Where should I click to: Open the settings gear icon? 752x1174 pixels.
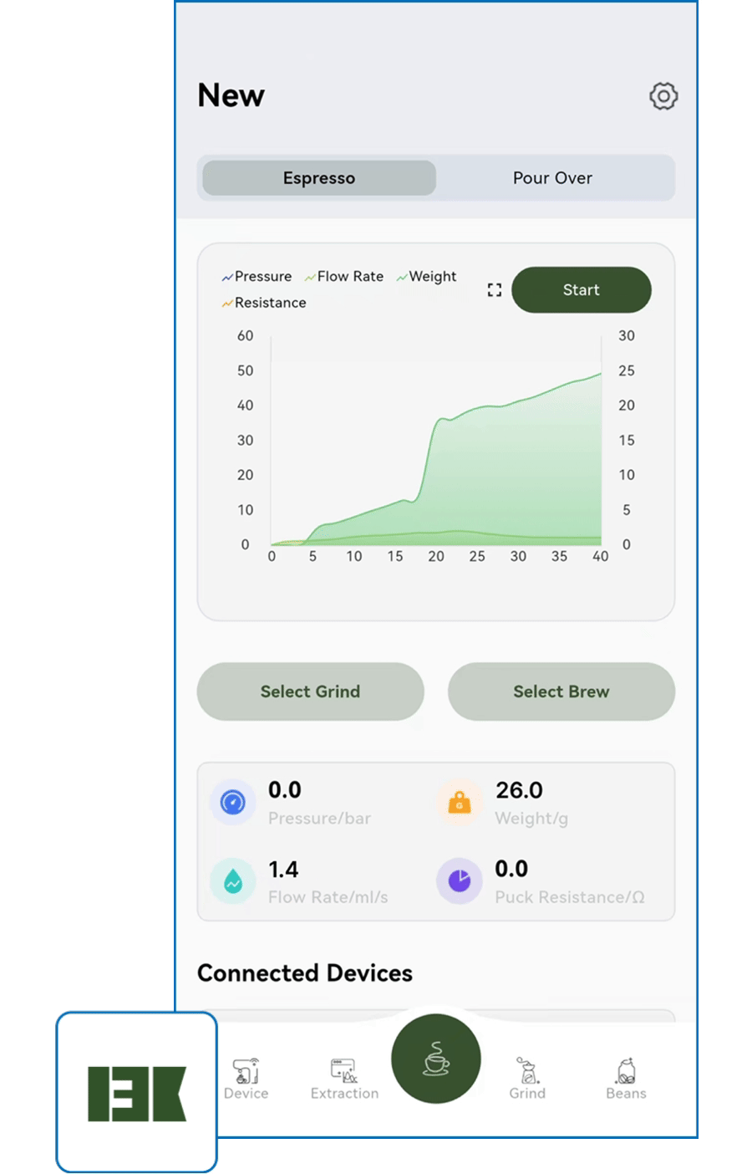click(663, 96)
